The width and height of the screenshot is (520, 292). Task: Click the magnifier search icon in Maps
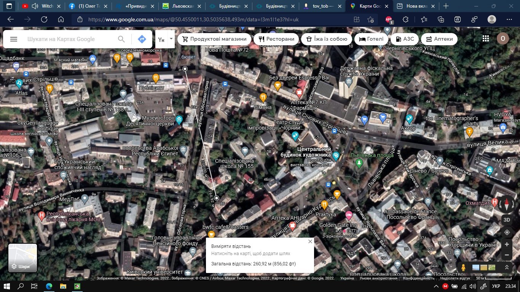click(121, 39)
